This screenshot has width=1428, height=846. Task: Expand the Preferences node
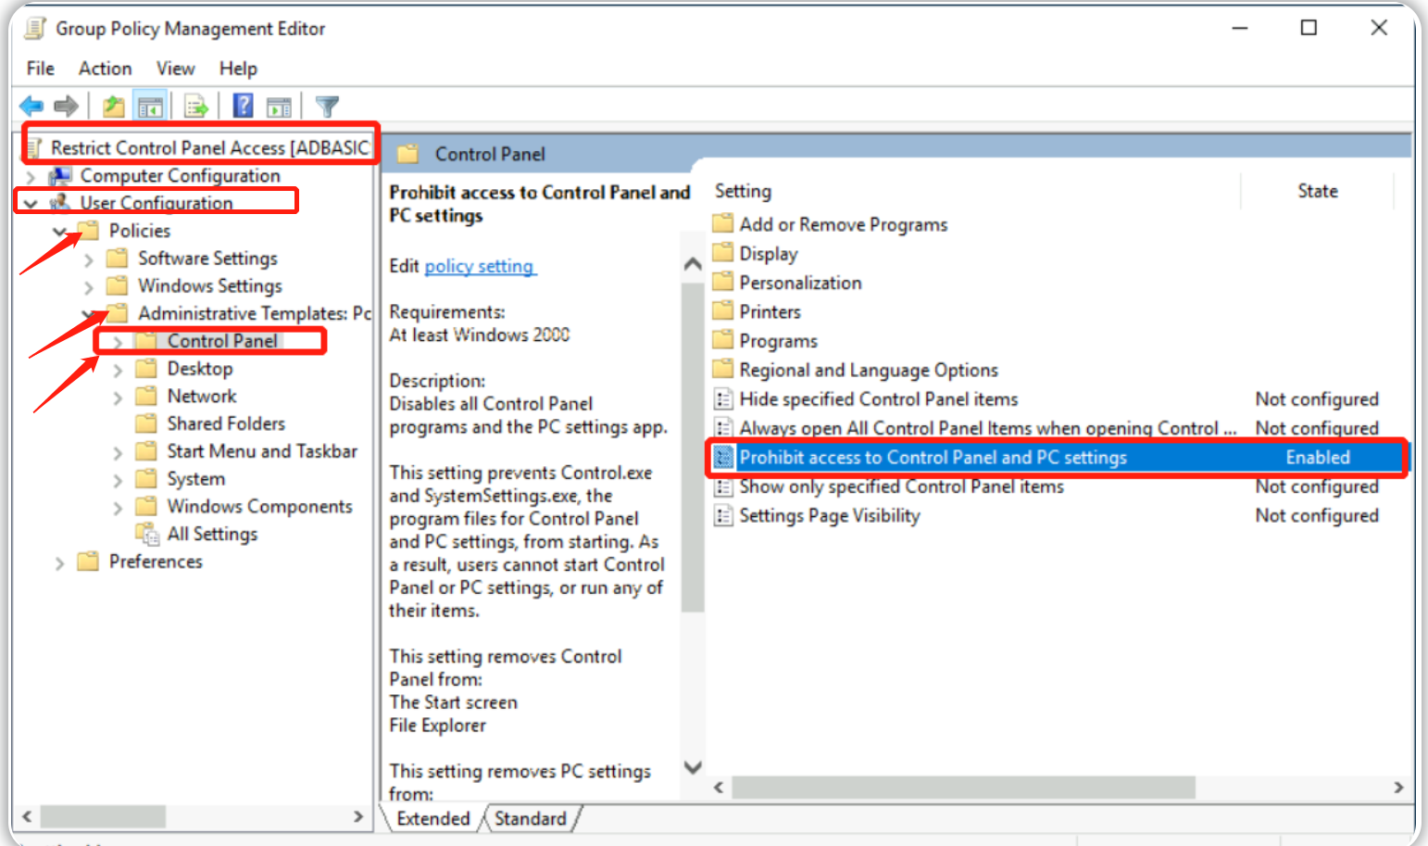[x=59, y=562]
